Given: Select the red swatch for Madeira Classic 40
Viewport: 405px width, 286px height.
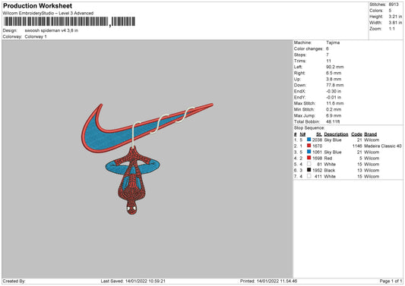Looking at the screenshot, I should tap(308, 146).
